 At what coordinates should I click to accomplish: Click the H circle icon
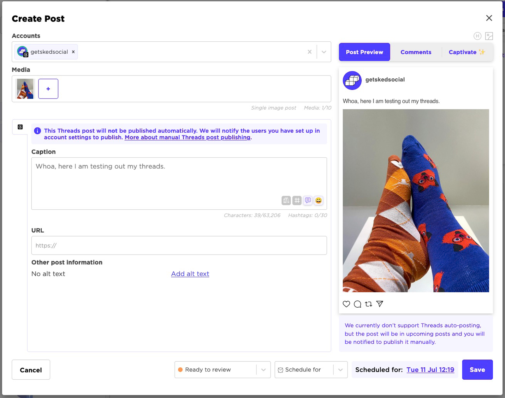click(478, 36)
